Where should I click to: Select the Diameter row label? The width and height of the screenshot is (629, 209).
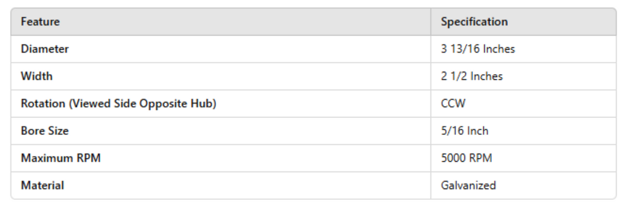45,49
